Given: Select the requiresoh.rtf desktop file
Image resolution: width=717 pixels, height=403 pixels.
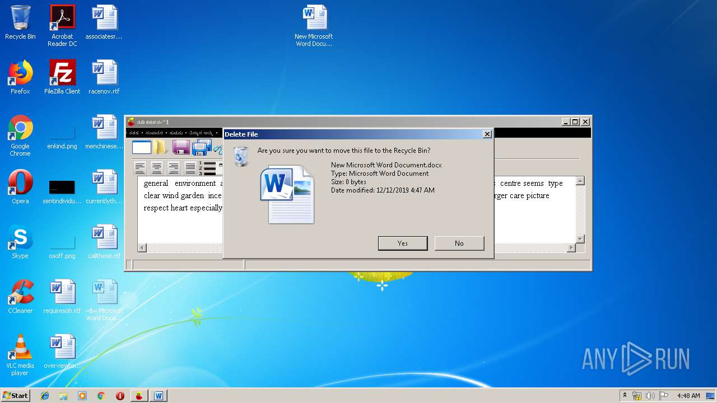Looking at the screenshot, I should [x=62, y=297].
